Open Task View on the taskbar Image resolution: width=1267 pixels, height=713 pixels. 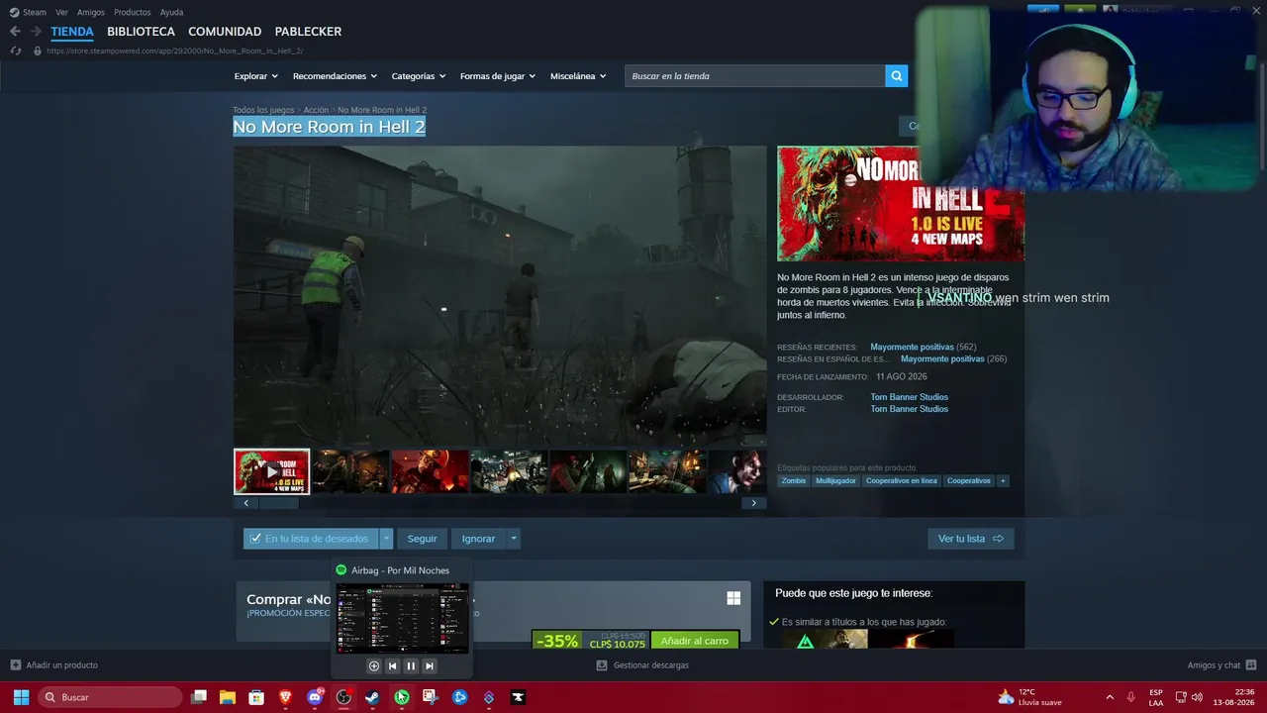[x=199, y=697]
